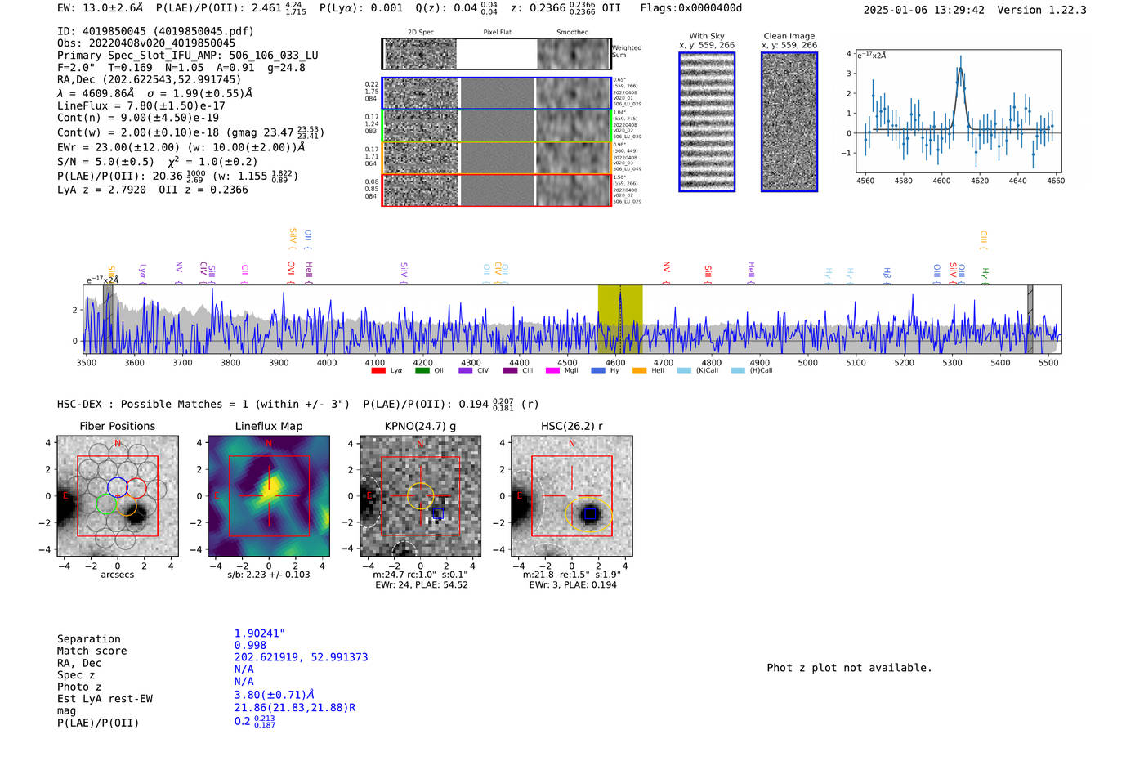
Task: Click the blue square marker in the HSC r image
Action: pyautogui.click(x=590, y=513)
